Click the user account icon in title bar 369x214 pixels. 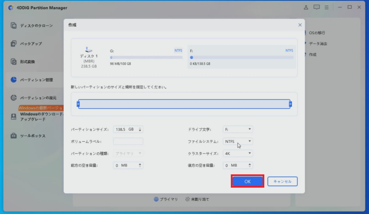click(306, 7)
